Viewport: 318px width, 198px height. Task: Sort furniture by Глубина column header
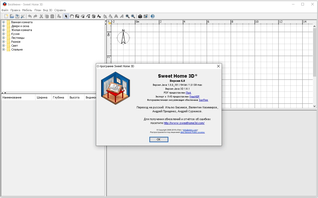[x=60, y=97]
